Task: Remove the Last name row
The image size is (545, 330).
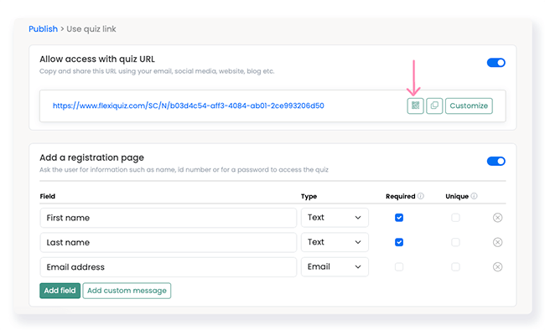Action: 498,242
